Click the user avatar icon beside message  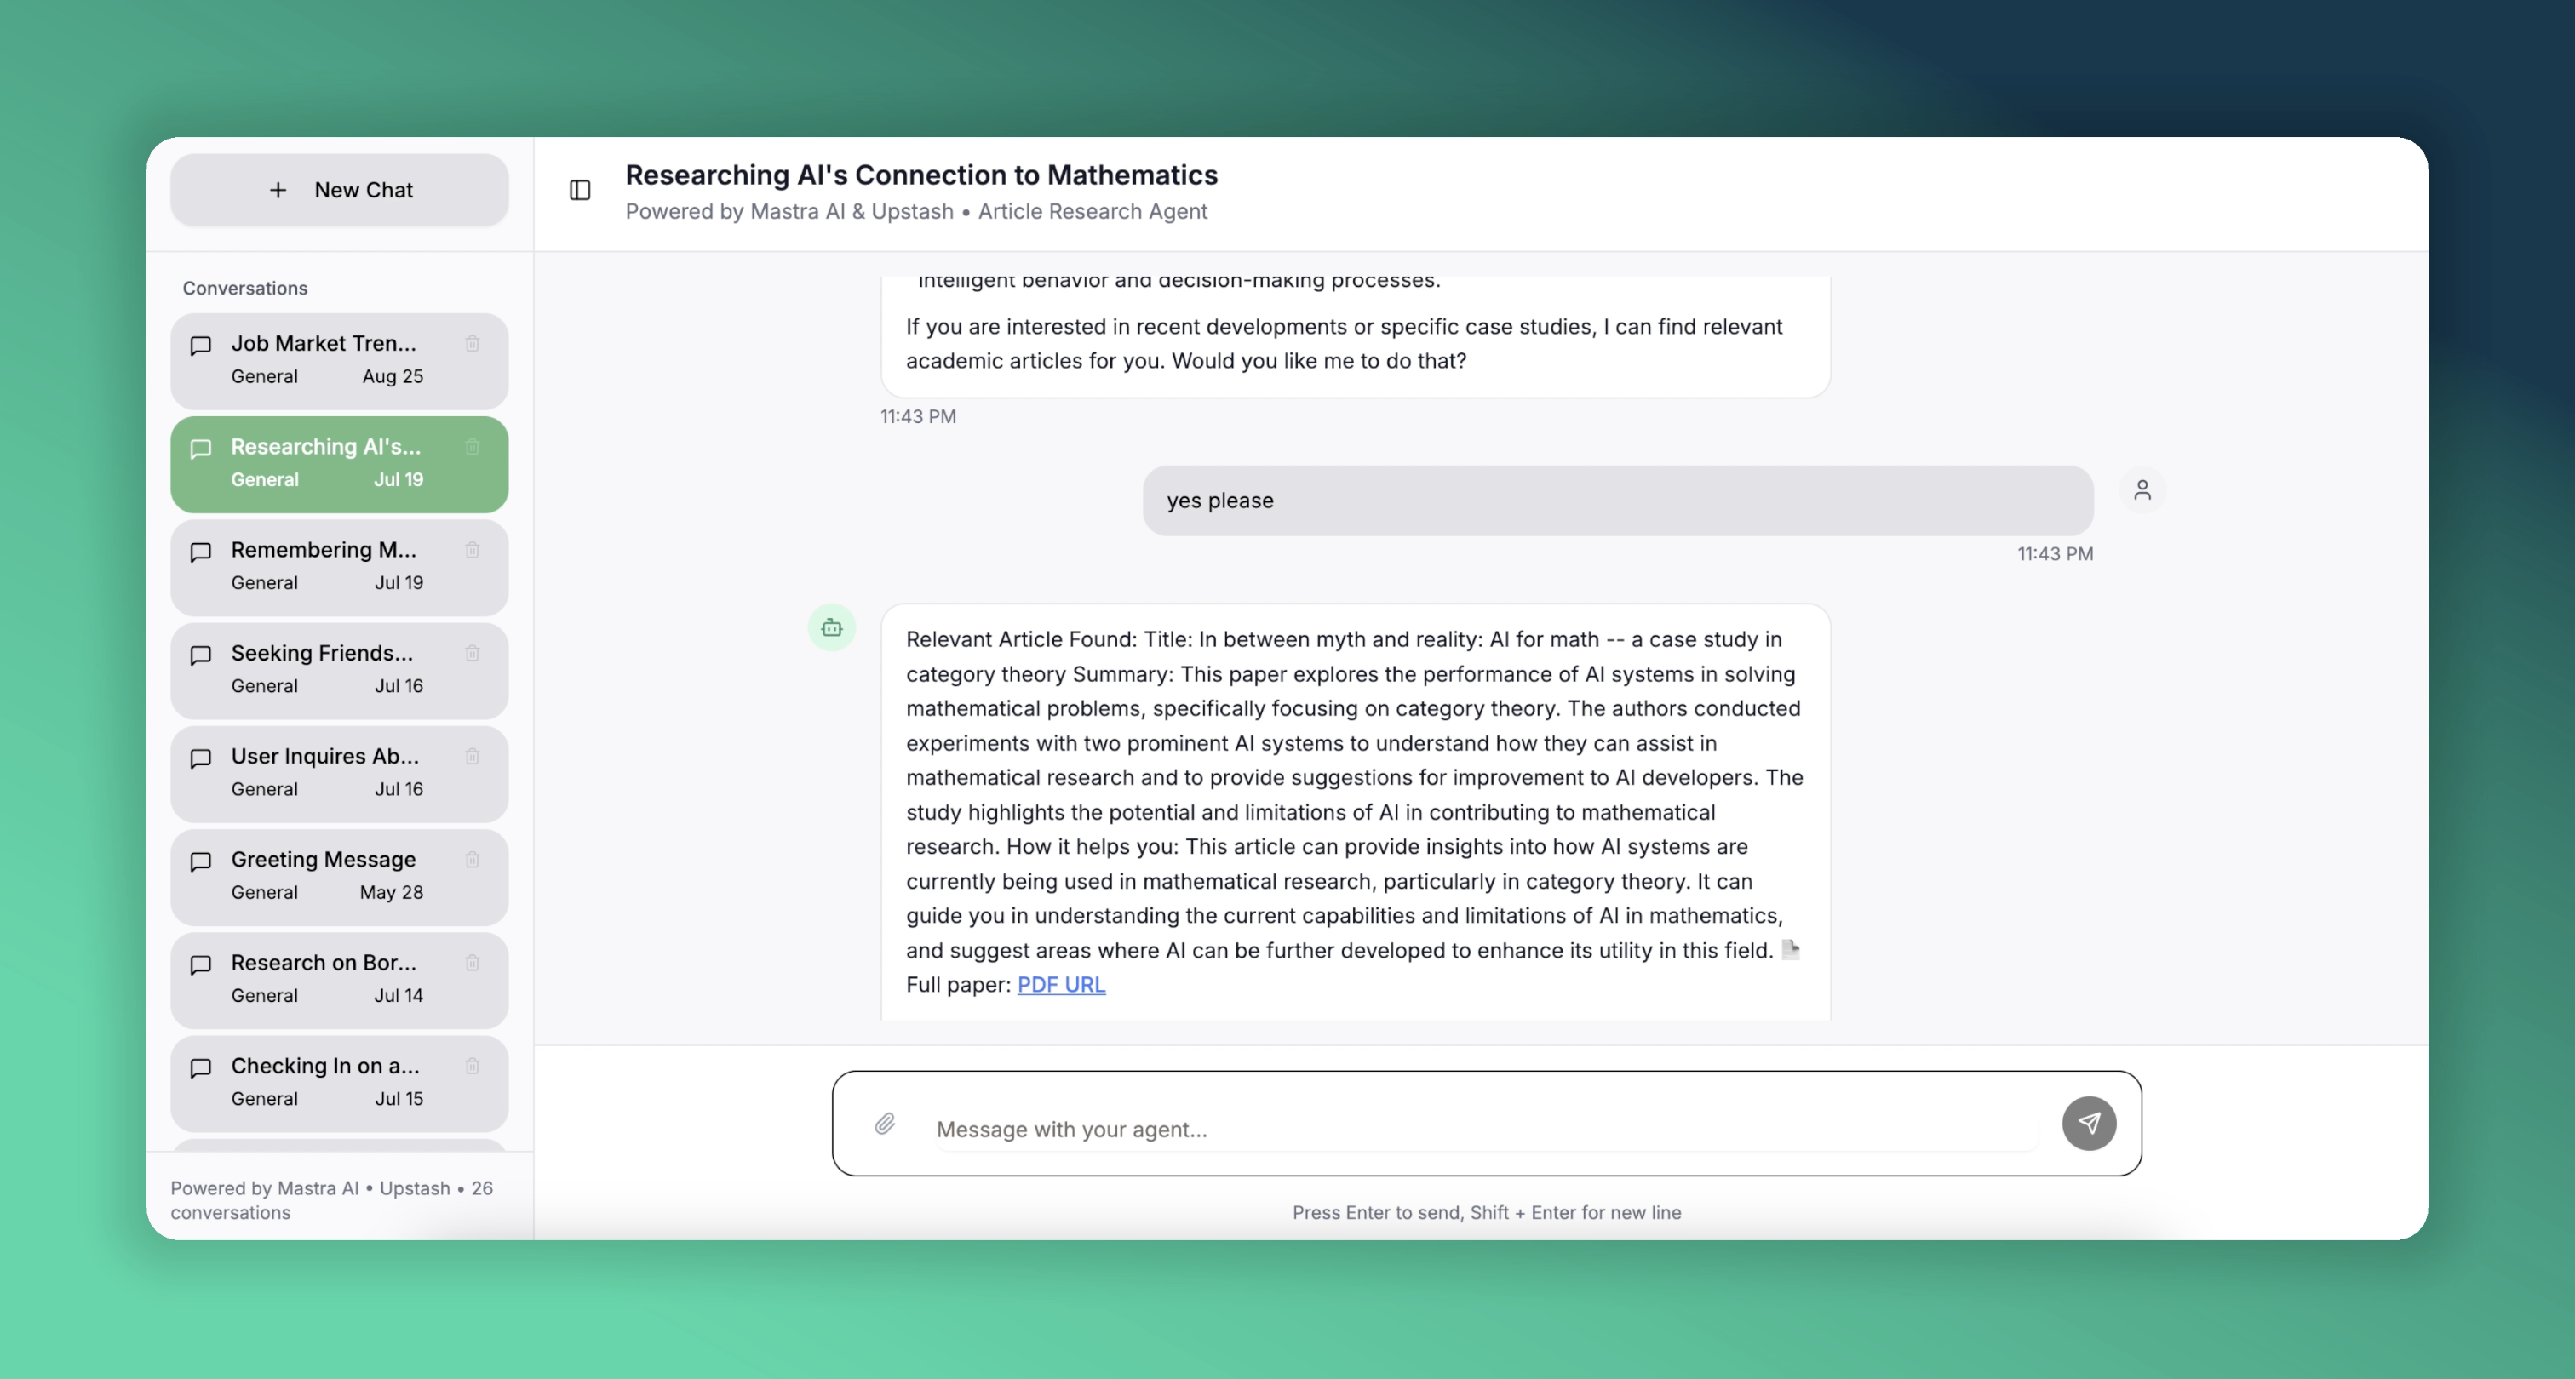point(2142,489)
